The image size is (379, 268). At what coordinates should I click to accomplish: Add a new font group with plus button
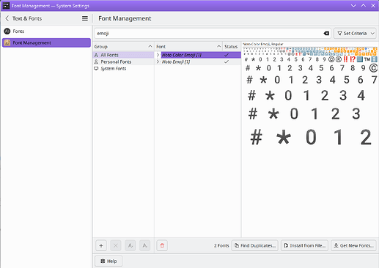pos(101,245)
